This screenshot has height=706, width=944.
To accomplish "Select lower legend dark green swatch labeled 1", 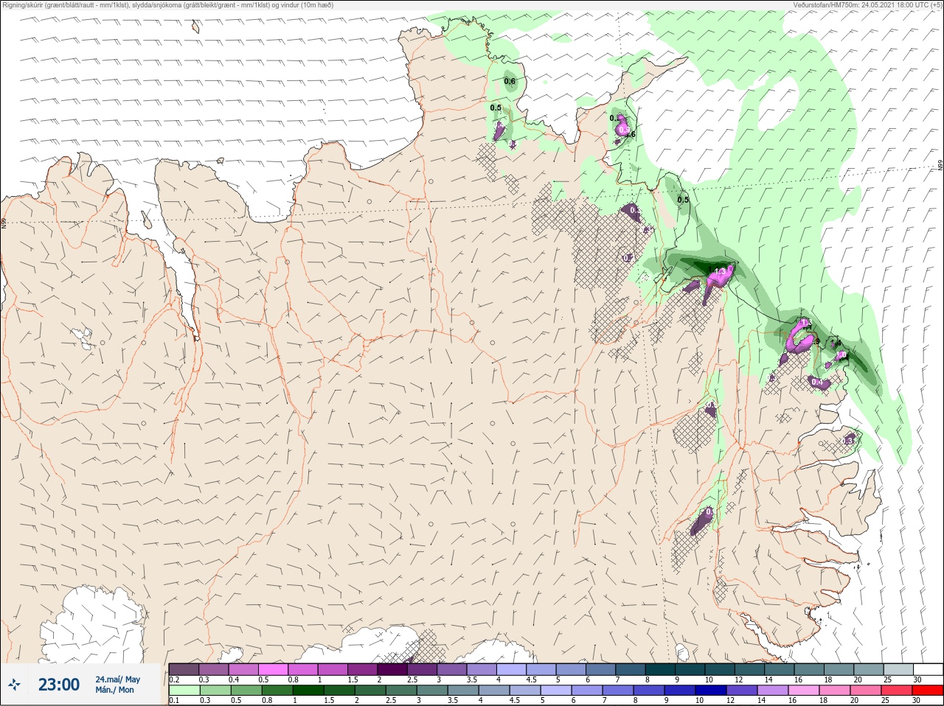I will tap(308, 691).
